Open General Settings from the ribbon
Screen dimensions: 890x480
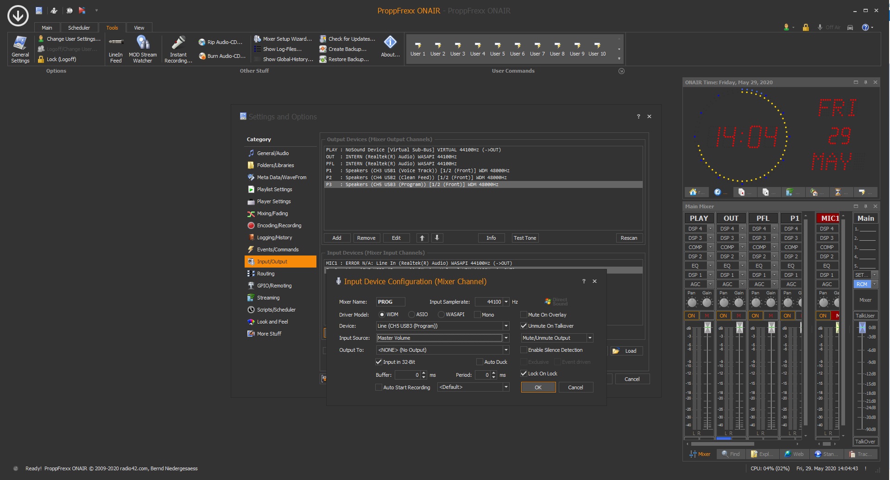pyautogui.click(x=20, y=49)
